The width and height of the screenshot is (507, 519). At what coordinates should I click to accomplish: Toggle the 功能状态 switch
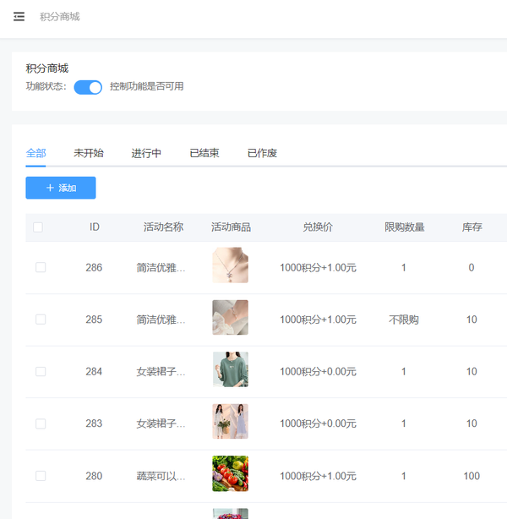(x=88, y=87)
